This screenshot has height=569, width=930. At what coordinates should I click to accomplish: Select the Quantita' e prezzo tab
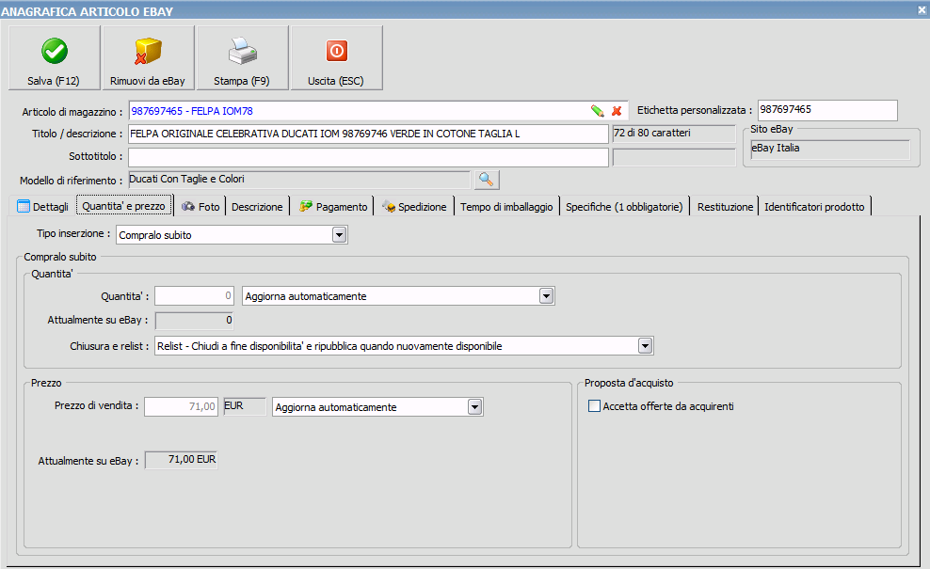[x=124, y=206]
